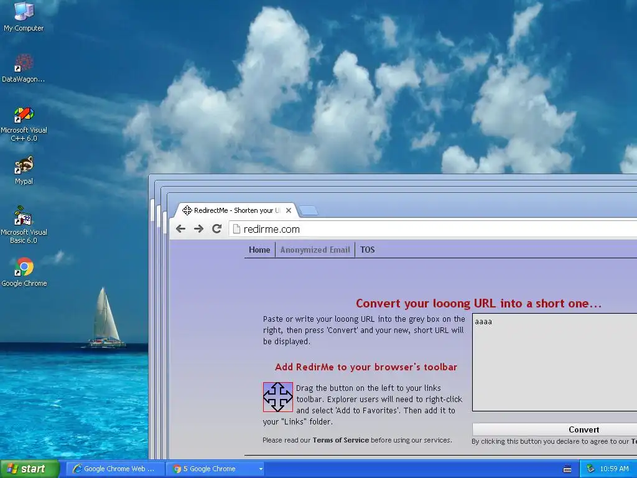Click the RedirMe bookmarklet arrows button

pyautogui.click(x=278, y=397)
